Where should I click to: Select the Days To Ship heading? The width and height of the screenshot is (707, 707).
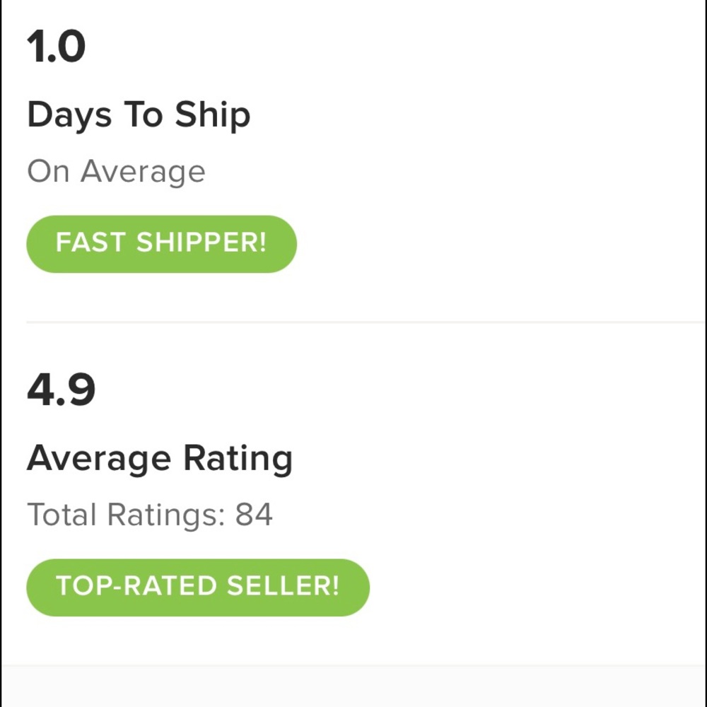coord(139,115)
